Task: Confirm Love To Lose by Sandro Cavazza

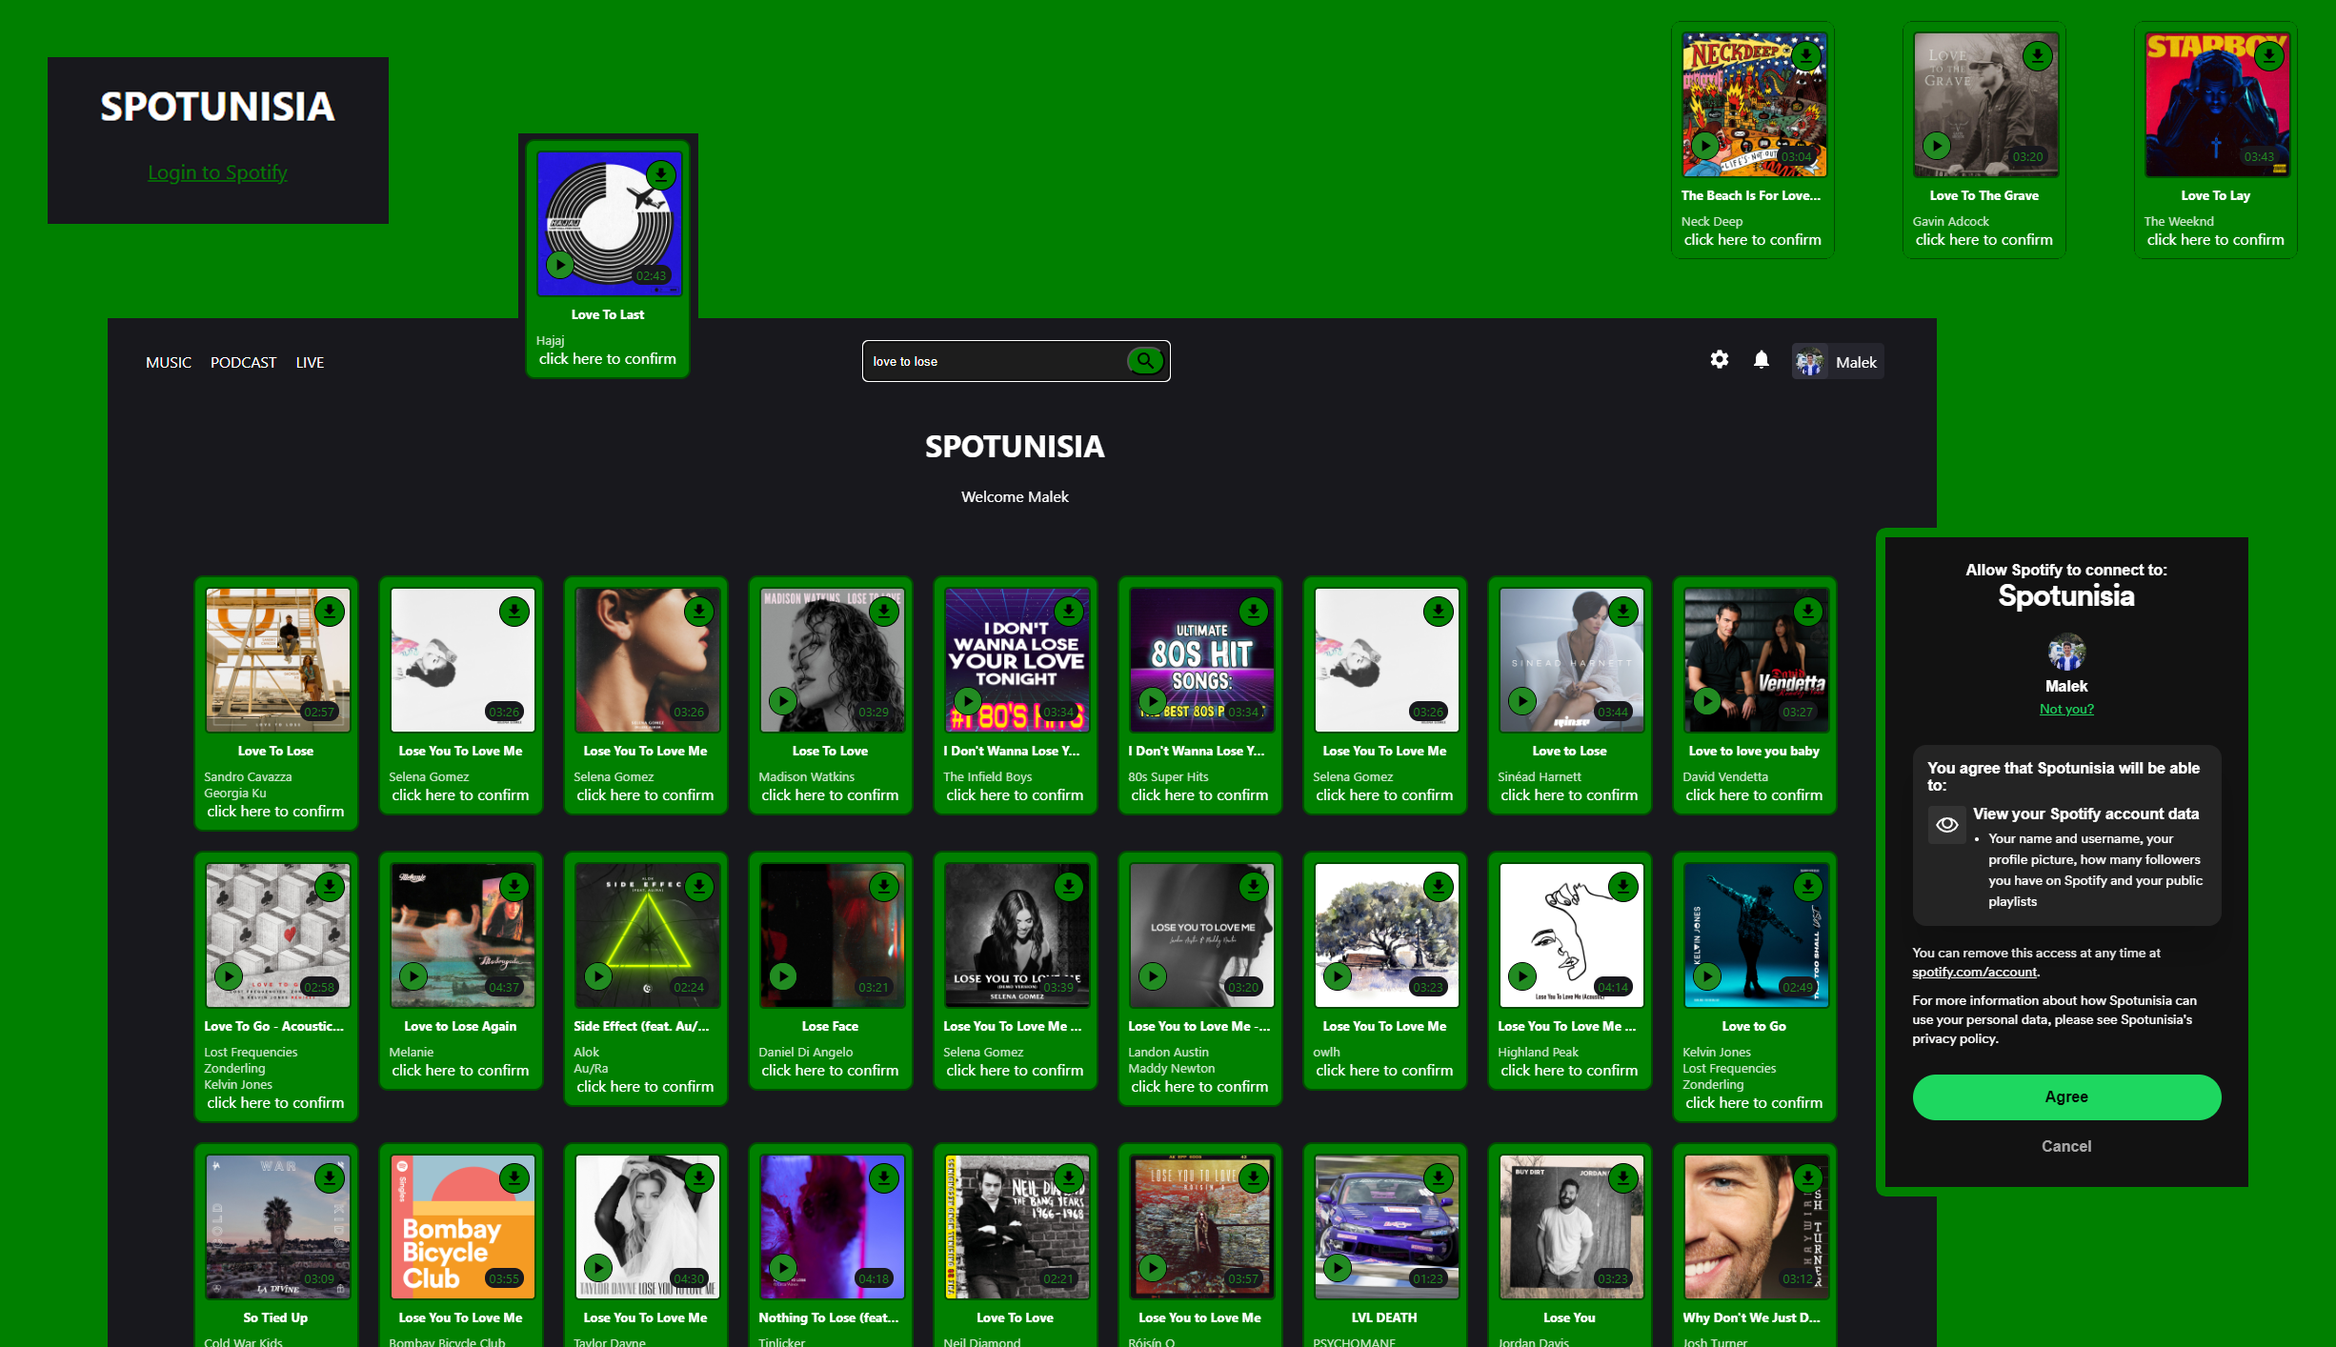Action: pos(276,812)
